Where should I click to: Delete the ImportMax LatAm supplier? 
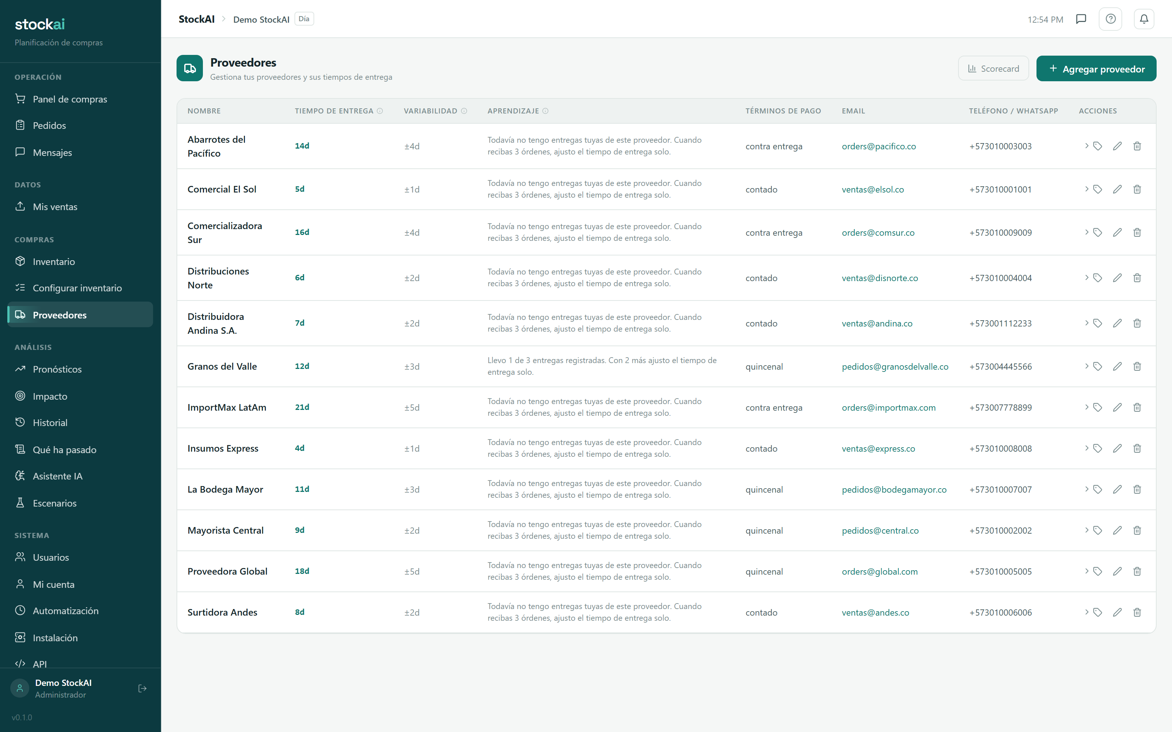[1137, 407]
